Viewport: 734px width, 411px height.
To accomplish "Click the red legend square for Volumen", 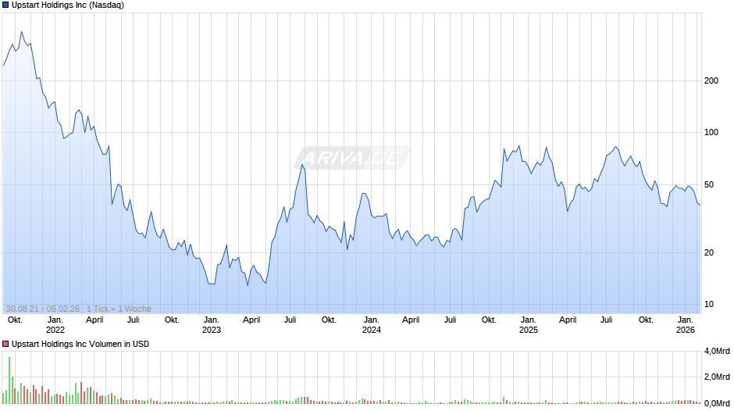I will pos(5,344).
